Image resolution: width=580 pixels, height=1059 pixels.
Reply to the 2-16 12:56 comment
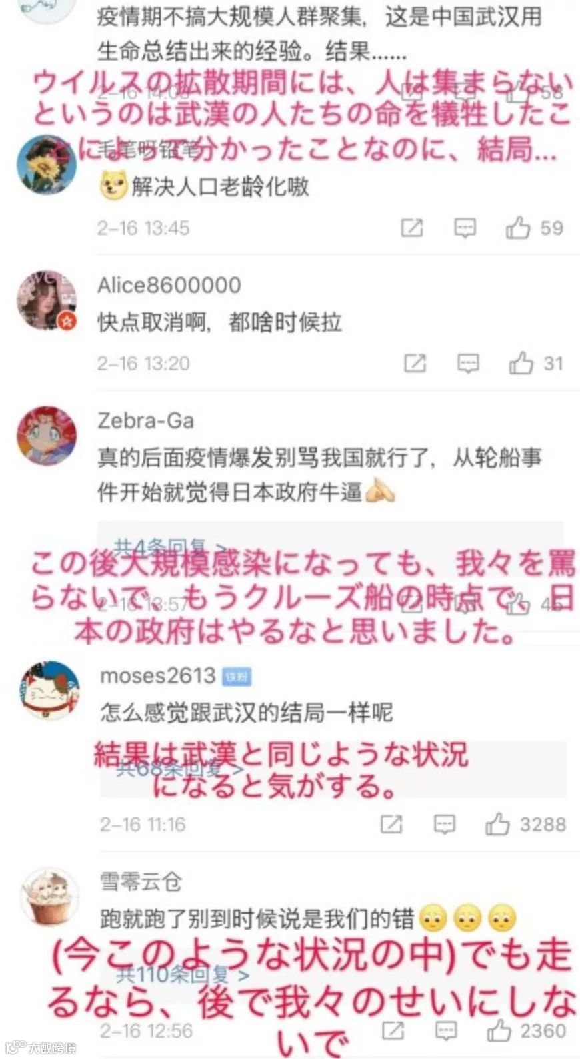pyautogui.click(x=445, y=1031)
